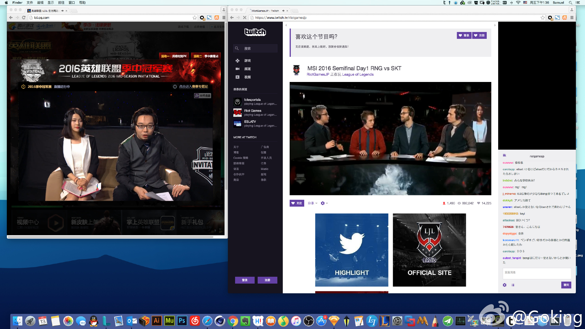Click 活动二 季中赛看点 tab
This screenshot has height=329, width=585.
[206, 56]
